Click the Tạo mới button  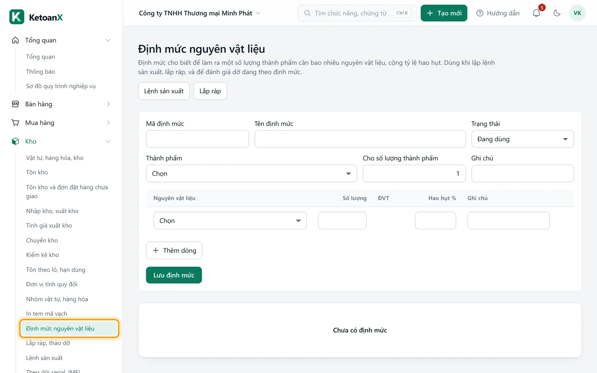click(x=444, y=13)
